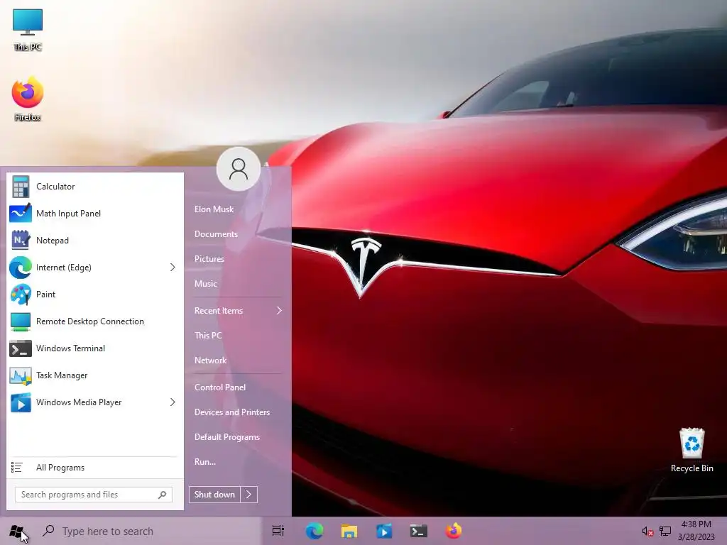Launch the Task Manager icon
The width and height of the screenshot is (727, 545).
[21, 375]
